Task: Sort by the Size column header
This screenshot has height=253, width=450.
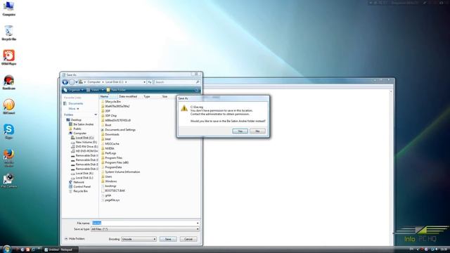Action: pyautogui.click(x=165, y=96)
